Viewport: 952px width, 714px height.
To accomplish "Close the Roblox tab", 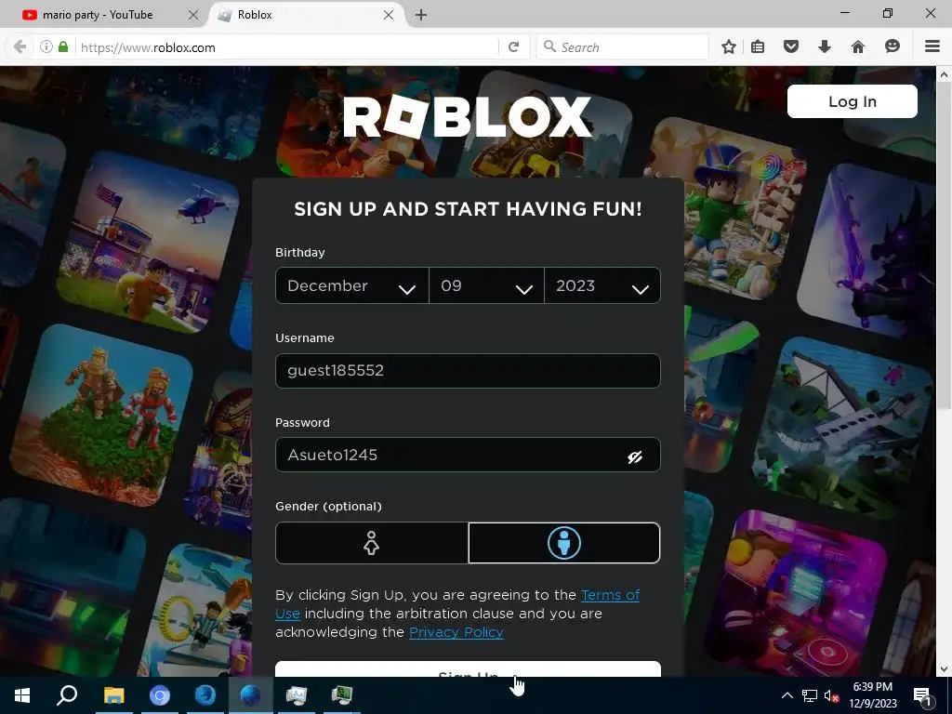I will [x=389, y=15].
